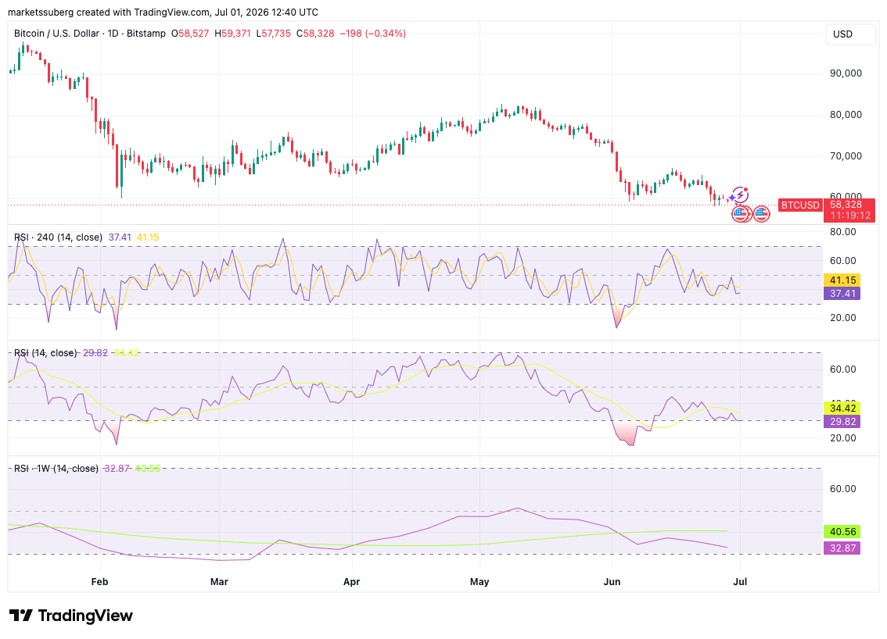Viewport: 887px width, 639px height.
Task: Click 40.56 in the weekly RSI legend
Action: [148, 469]
